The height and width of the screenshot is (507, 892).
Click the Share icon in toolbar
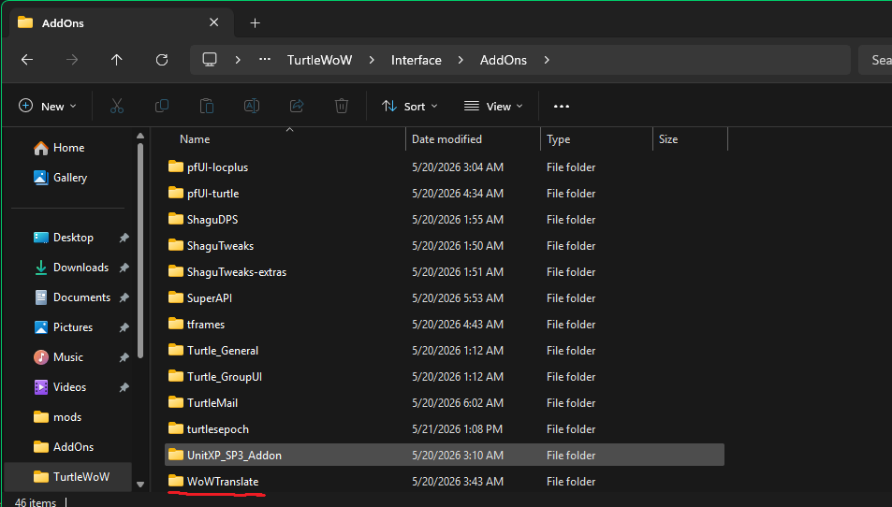point(297,106)
